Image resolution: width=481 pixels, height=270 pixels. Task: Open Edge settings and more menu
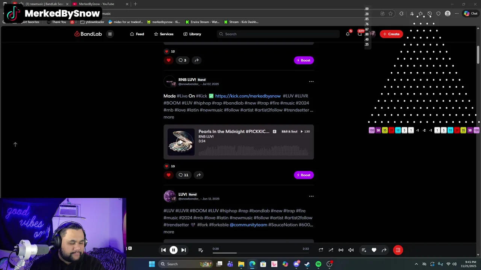[457, 13]
